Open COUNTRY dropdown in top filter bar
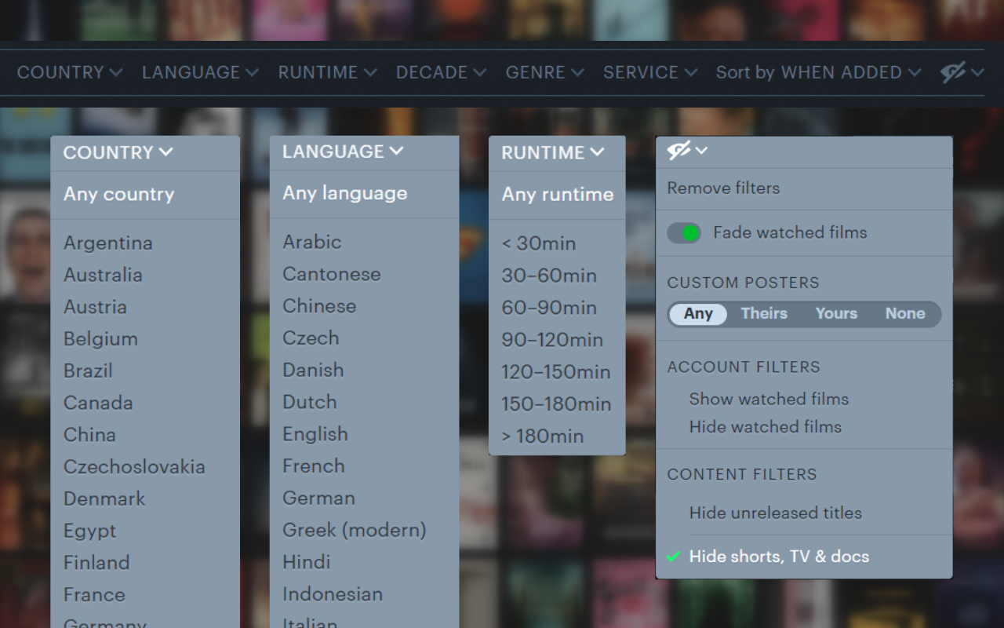The width and height of the screenshot is (1004, 628). click(70, 72)
